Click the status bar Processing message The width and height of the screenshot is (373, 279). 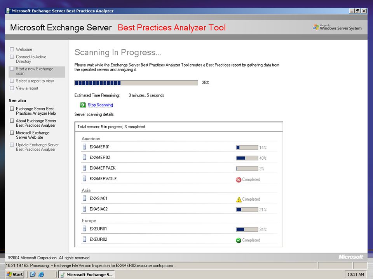coord(91,265)
